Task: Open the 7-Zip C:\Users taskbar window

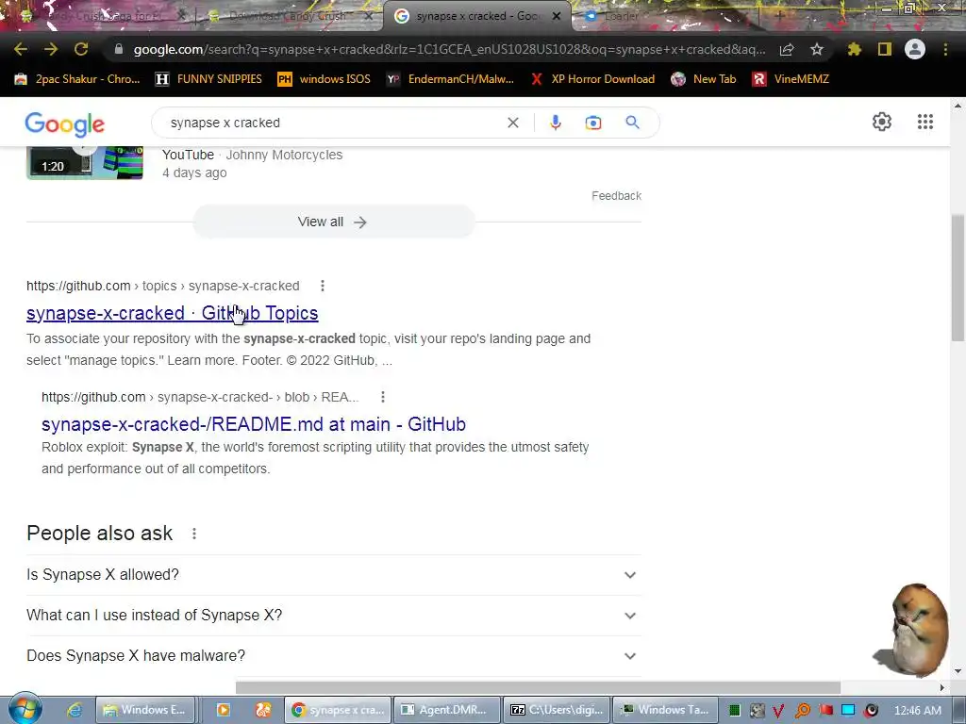Action: (557, 710)
